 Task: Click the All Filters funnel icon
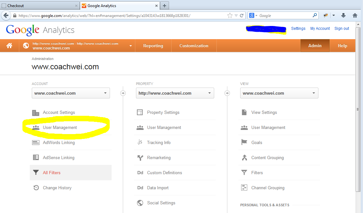point(36,173)
